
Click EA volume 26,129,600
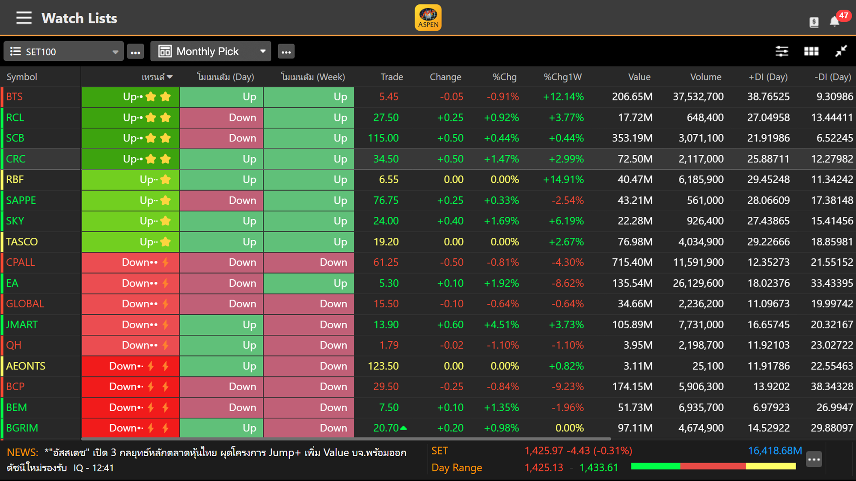coord(698,283)
